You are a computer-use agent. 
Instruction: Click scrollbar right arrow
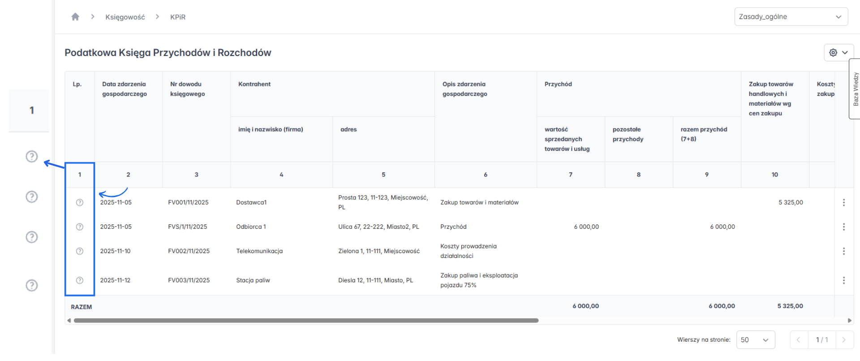850,321
